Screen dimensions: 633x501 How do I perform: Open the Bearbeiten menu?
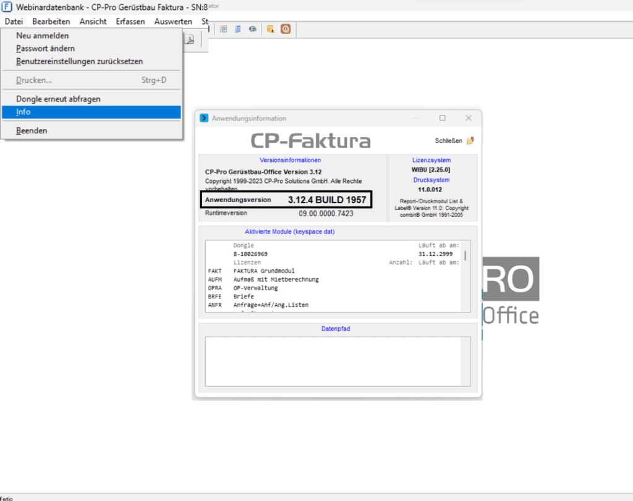[x=51, y=22]
